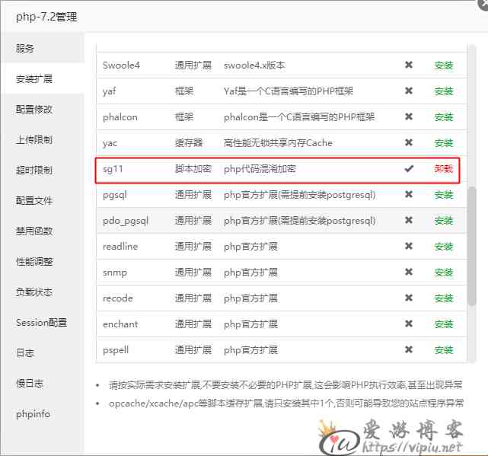This screenshot has width=488, height=456.
Task: Click the sg11 extension name
Action: (113, 169)
